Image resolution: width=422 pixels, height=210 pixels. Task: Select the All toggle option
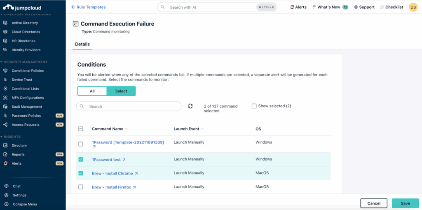click(92, 91)
